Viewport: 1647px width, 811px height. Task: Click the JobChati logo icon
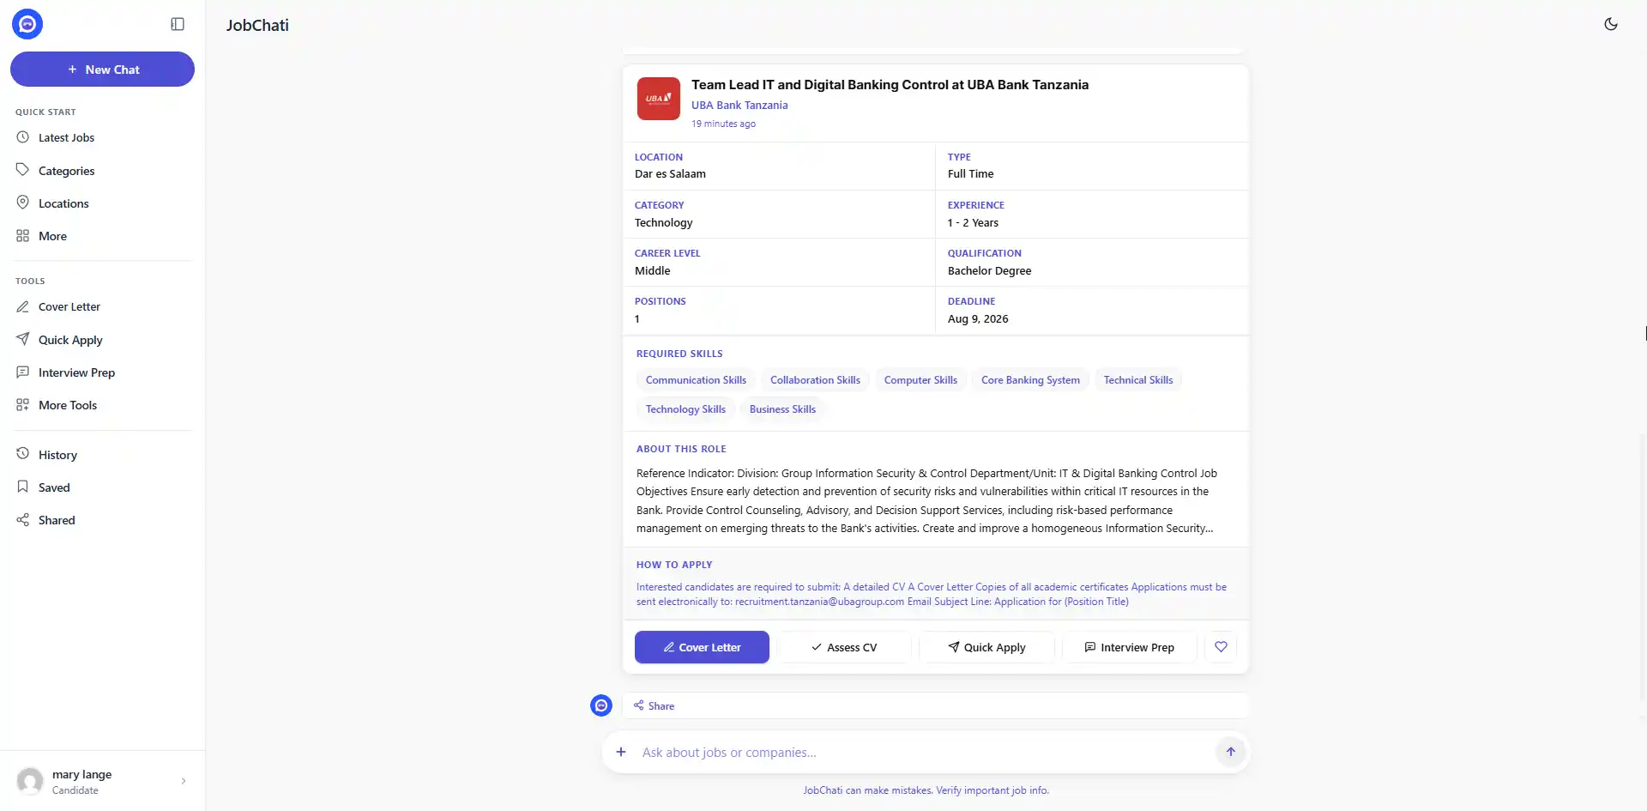(x=27, y=24)
